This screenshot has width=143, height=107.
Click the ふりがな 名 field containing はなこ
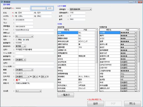[x=44, y=16]
